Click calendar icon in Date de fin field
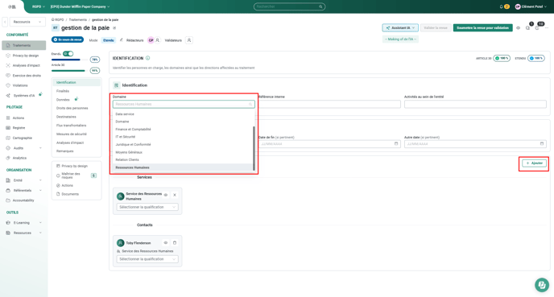Image resolution: width=554 pixels, height=297 pixels. pyautogui.click(x=396, y=144)
